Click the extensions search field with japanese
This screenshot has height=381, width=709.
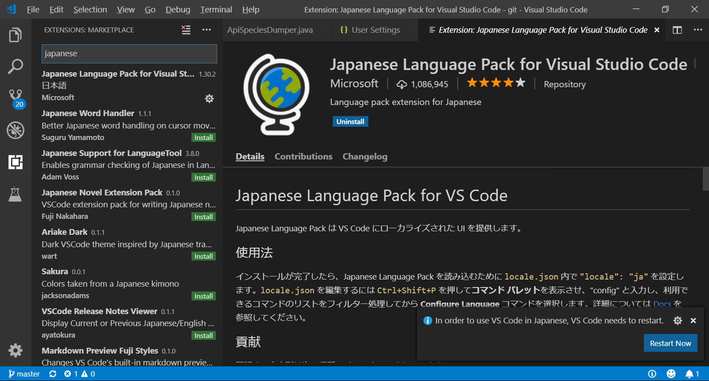click(x=129, y=54)
